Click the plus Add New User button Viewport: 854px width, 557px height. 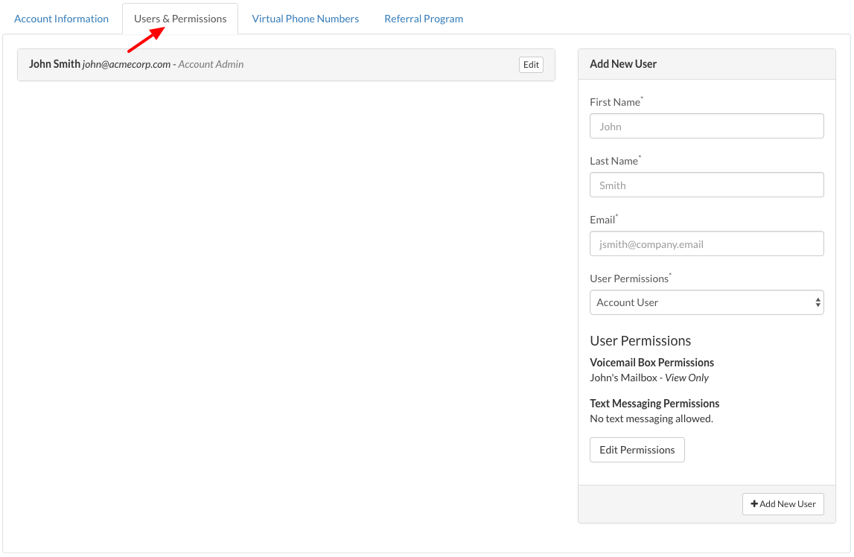(783, 504)
